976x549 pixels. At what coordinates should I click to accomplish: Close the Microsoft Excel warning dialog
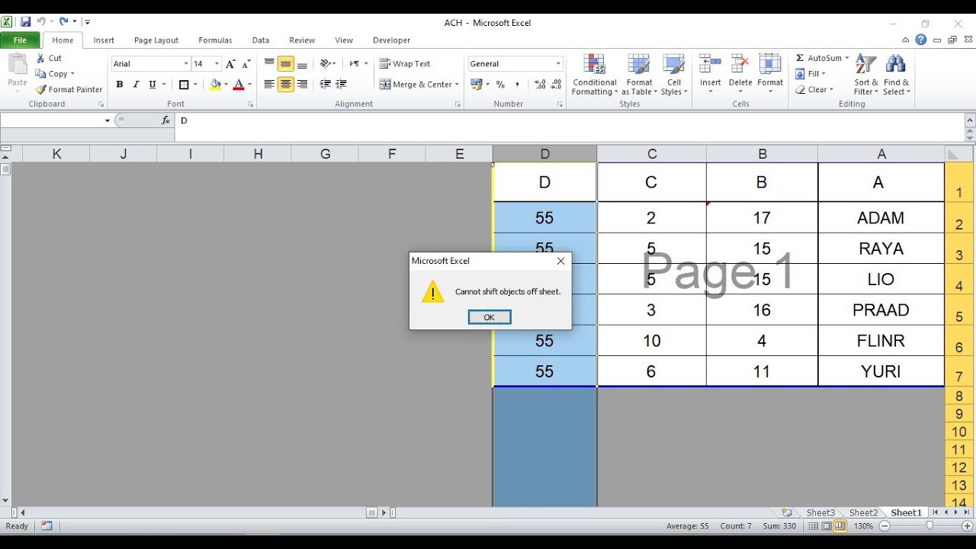561,261
